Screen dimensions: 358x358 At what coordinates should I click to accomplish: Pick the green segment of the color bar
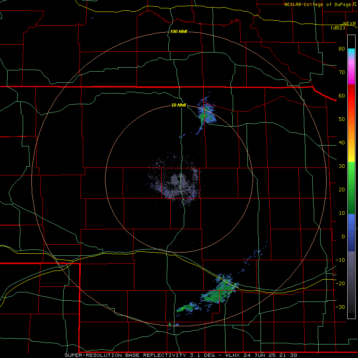click(x=351, y=187)
